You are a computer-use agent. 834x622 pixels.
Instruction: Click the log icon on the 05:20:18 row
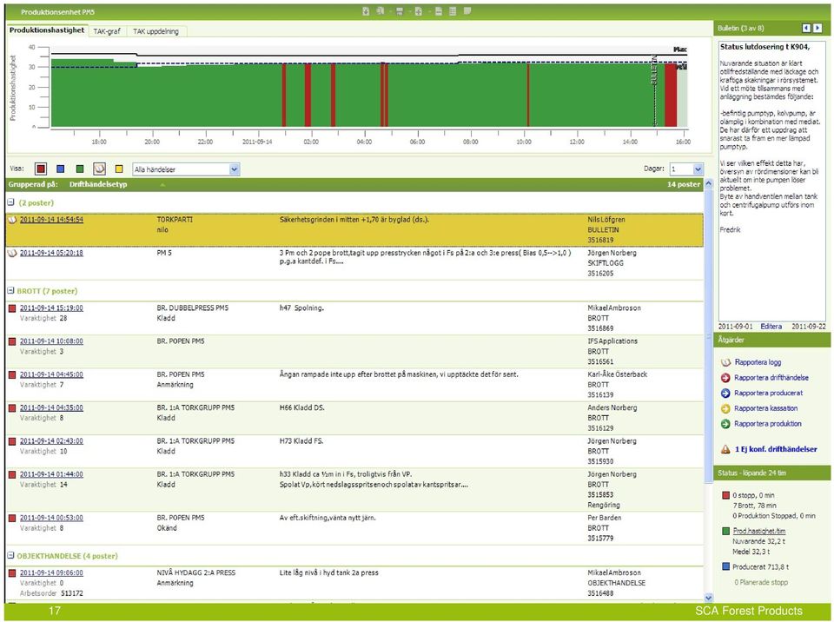pos(12,254)
